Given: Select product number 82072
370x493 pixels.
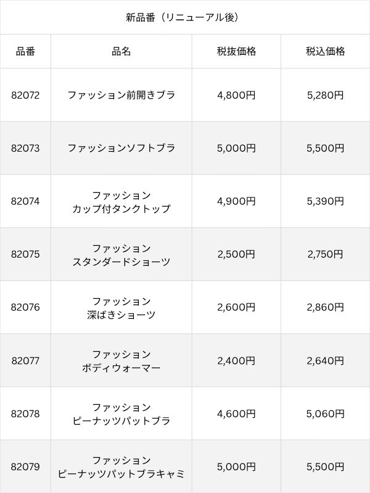Looking at the screenshot, I should pyautogui.click(x=25, y=95).
